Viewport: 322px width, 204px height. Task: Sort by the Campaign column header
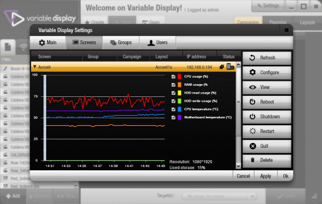(134, 57)
